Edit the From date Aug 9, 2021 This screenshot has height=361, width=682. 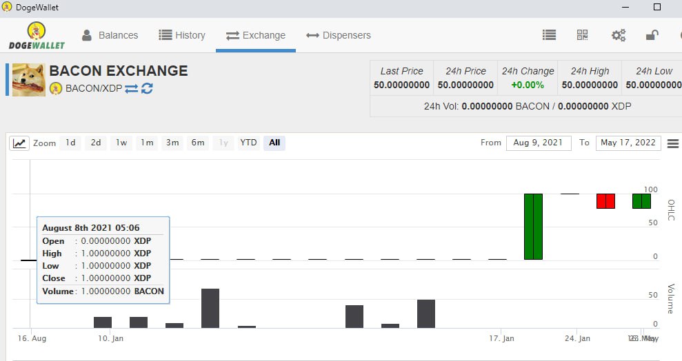(x=539, y=143)
